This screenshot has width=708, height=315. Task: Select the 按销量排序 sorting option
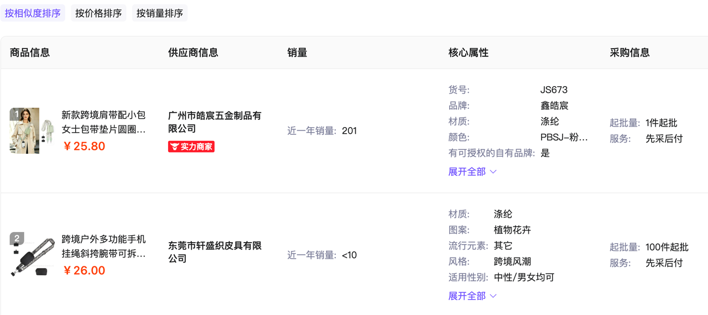[160, 13]
